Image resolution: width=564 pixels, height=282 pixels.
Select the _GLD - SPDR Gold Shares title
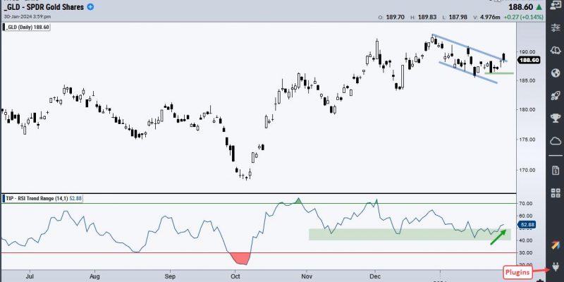pyautogui.click(x=44, y=7)
